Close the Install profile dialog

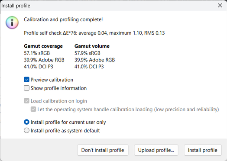(x=220, y=6)
